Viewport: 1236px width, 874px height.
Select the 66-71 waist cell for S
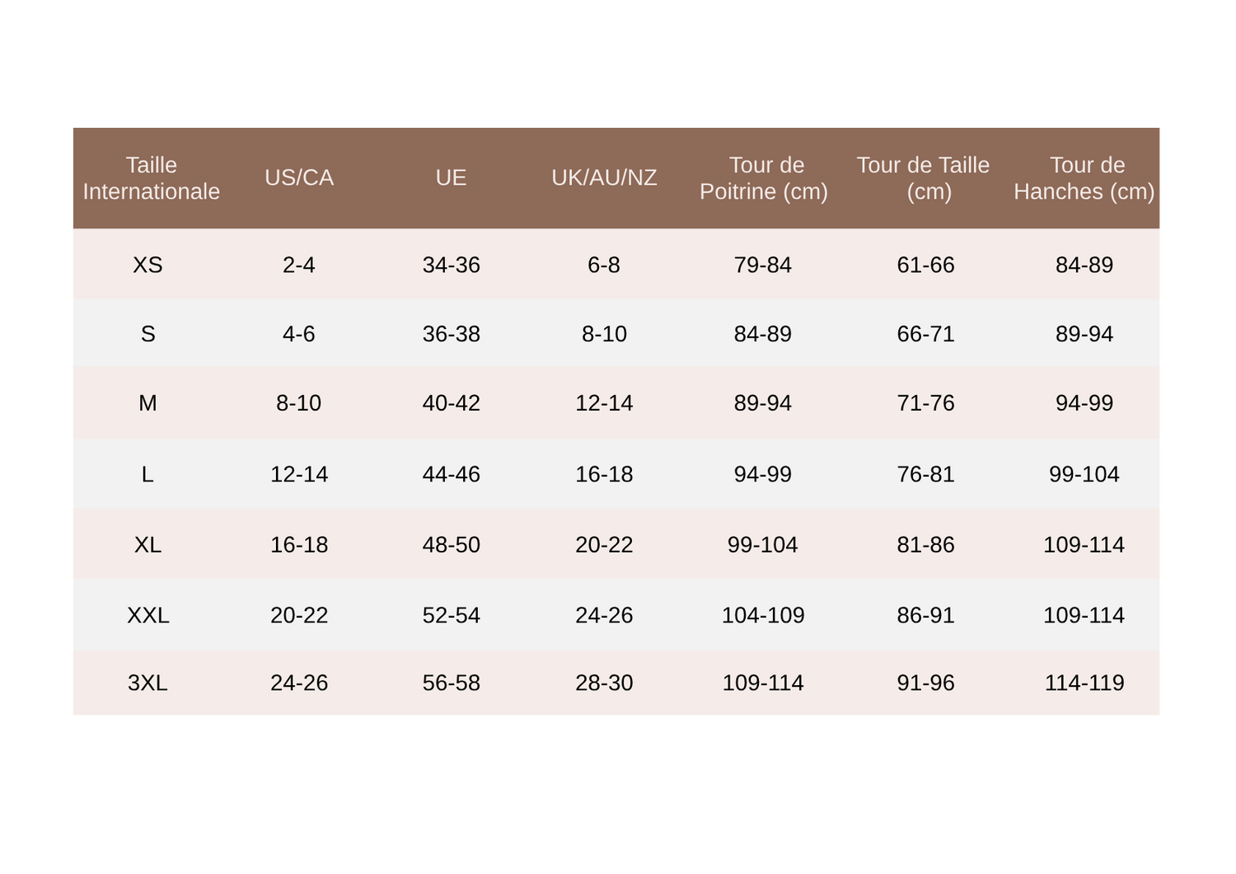(x=926, y=334)
